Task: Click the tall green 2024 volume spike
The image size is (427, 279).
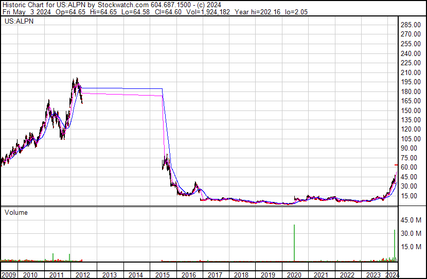Action: (395, 245)
